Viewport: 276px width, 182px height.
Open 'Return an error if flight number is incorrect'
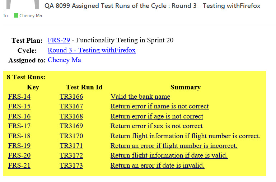(x=174, y=146)
